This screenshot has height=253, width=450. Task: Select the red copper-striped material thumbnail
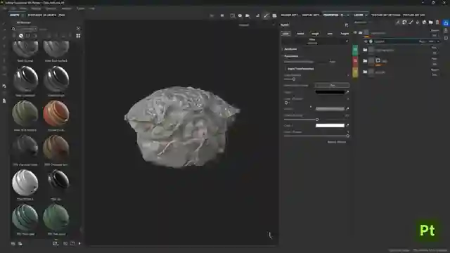(56, 114)
